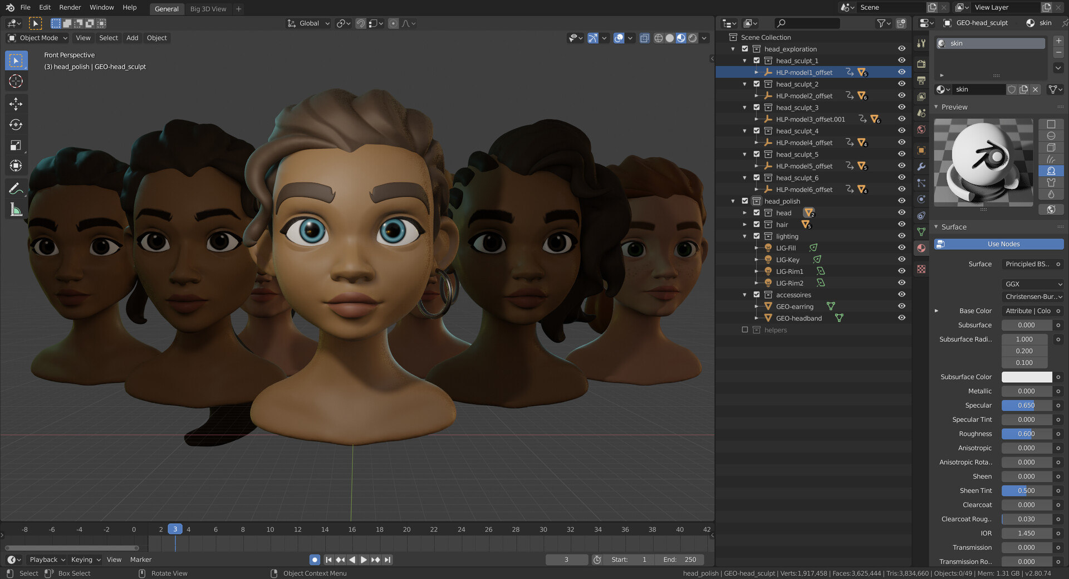Open the Modifiers properties tab (wrench)
1069x579 pixels.
921,167
